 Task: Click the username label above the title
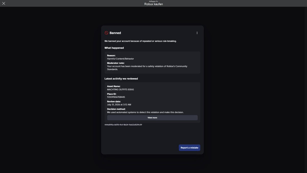click(x=153, y=1)
